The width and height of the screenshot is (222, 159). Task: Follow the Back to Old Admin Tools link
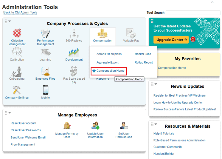coord(20,13)
